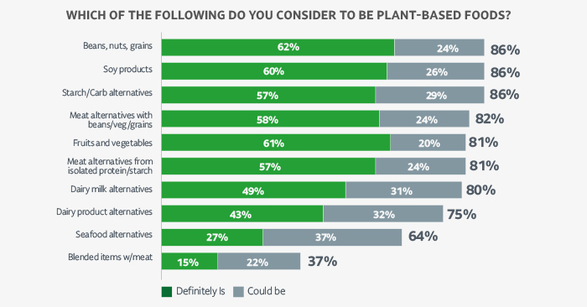Select the 62% green bar for Beans, nuts, grains

click(x=278, y=47)
